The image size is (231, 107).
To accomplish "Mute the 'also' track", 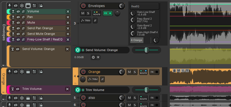I will pos(129,97).
